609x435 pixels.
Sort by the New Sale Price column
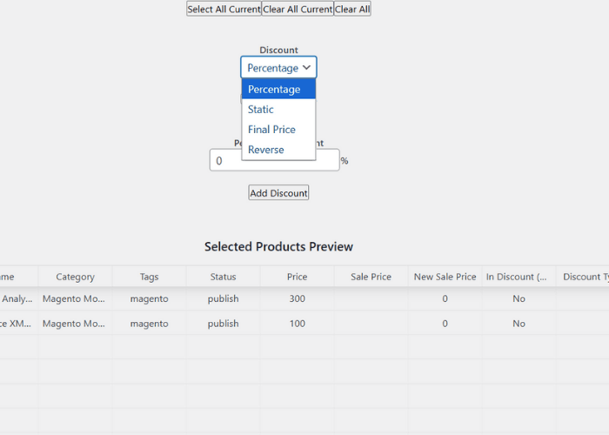[x=445, y=277]
